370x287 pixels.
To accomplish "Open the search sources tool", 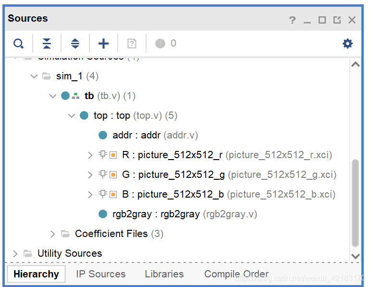I will tap(18, 44).
